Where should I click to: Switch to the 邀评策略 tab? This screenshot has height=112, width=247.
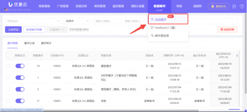[x=12, y=43]
